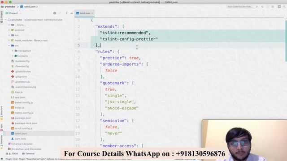
Task: Click the Search Everywhere magnifier icon
Action: [284, 7]
